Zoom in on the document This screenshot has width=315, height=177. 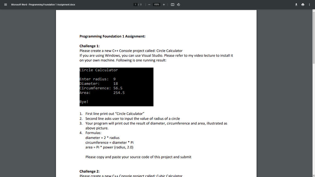pos(164,4)
